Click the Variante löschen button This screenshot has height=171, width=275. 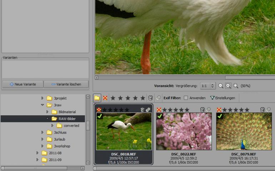click(66, 84)
